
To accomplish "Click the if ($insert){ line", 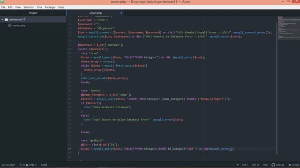I will tap(91, 103).
